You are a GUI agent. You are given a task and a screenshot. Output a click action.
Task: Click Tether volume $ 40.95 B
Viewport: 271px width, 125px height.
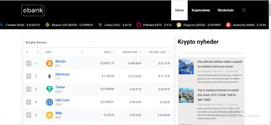[x=164, y=89]
